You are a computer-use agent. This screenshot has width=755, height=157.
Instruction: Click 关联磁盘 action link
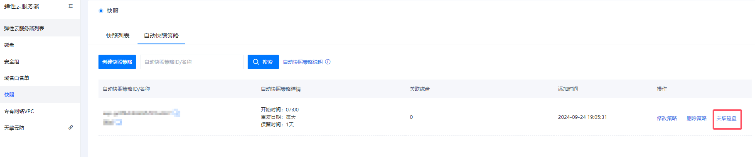(x=726, y=118)
